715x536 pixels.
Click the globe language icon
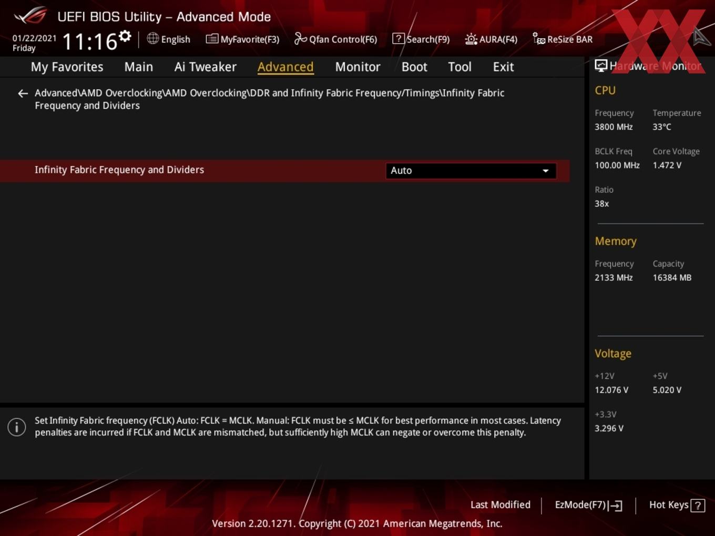click(152, 38)
